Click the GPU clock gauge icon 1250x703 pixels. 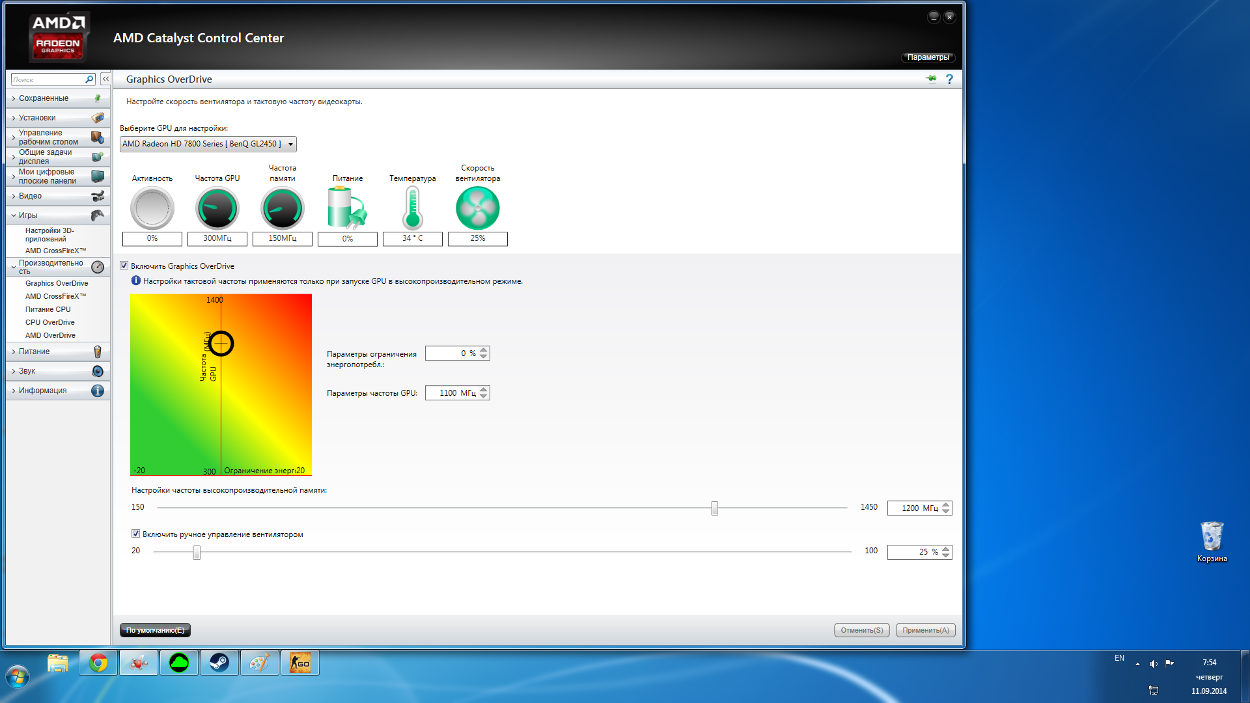tap(217, 208)
